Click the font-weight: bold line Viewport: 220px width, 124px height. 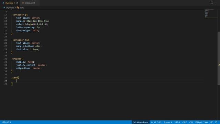click(x=27, y=31)
